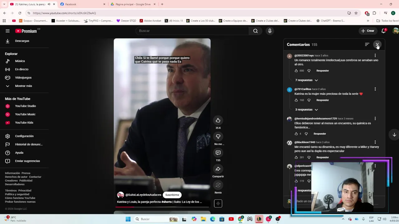Mute the YouTube tab audio icon

(x=49, y=4)
